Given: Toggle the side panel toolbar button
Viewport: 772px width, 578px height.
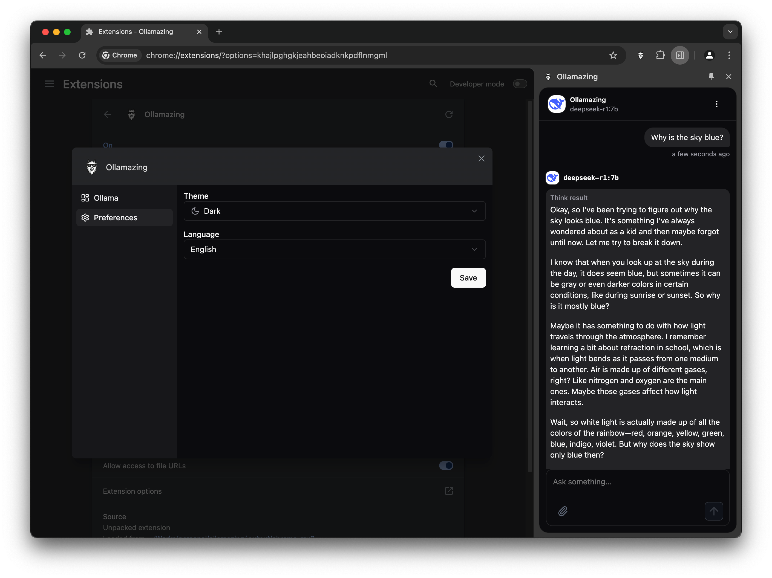Looking at the screenshot, I should tap(679, 55).
